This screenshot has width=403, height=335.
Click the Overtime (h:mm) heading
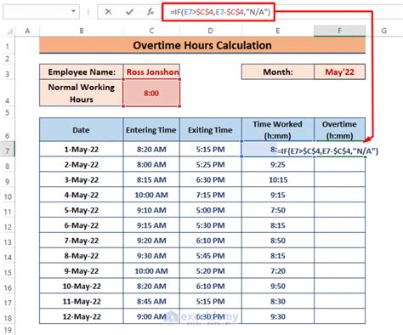coord(339,130)
